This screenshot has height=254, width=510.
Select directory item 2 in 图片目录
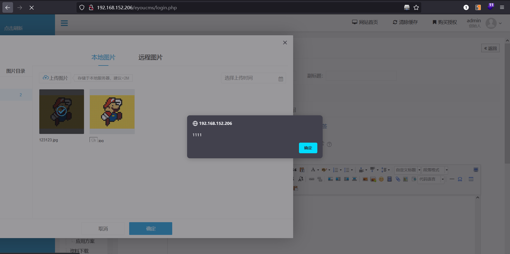click(x=16, y=95)
